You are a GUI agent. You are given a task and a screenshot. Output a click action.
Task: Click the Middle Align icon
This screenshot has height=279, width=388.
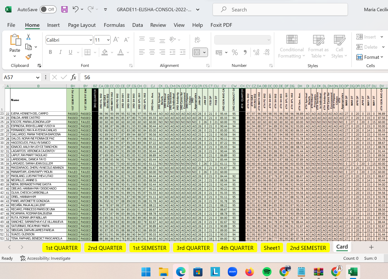click(x=152, y=40)
